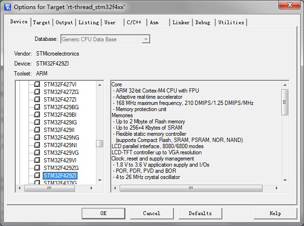Open the Database combo box
This screenshot has height=226, width=304.
105,39
